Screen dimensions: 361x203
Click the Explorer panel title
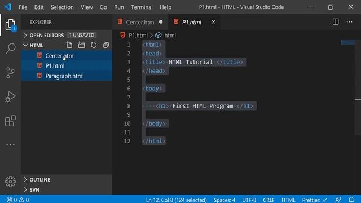point(41,22)
